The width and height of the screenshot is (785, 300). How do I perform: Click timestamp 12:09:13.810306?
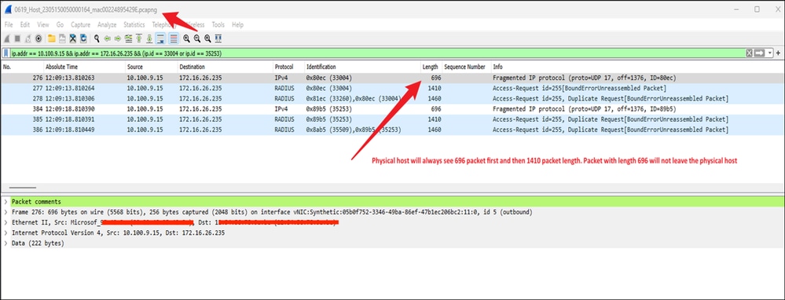point(70,98)
